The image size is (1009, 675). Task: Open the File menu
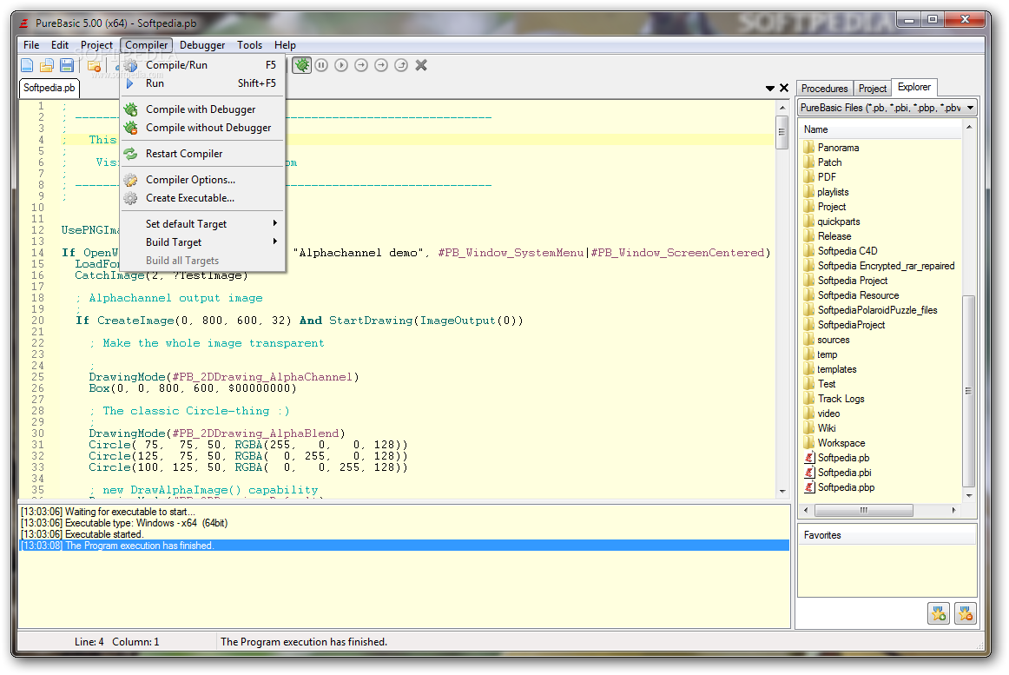(31, 45)
